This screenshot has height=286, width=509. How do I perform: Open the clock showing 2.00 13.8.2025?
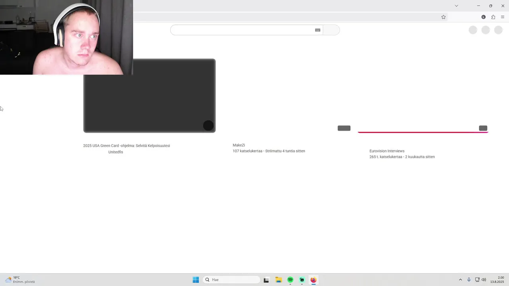497,280
